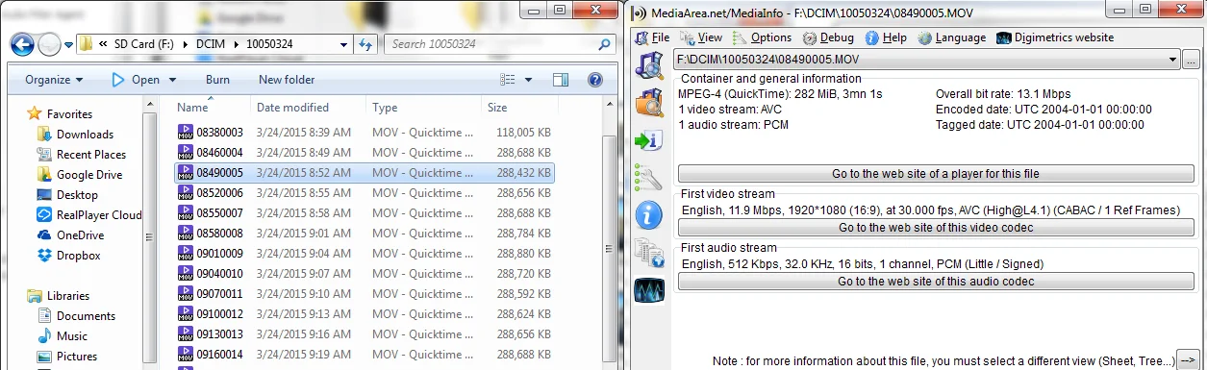The height and width of the screenshot is (370, 1207).
Task: Click the Explorer search magnifier icon
Action: point(603,44)
